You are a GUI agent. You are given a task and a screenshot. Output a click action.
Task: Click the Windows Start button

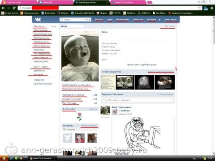click(3, 158)
